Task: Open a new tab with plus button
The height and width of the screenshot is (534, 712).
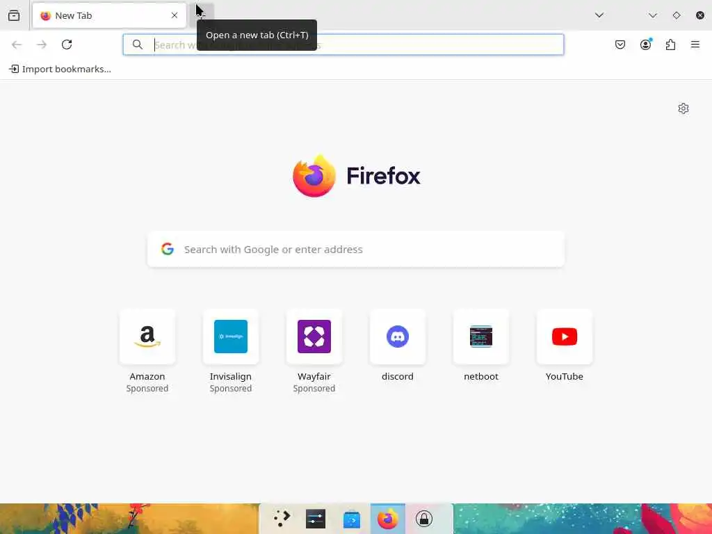Action: pyautogui.click(x=202, y=15)
